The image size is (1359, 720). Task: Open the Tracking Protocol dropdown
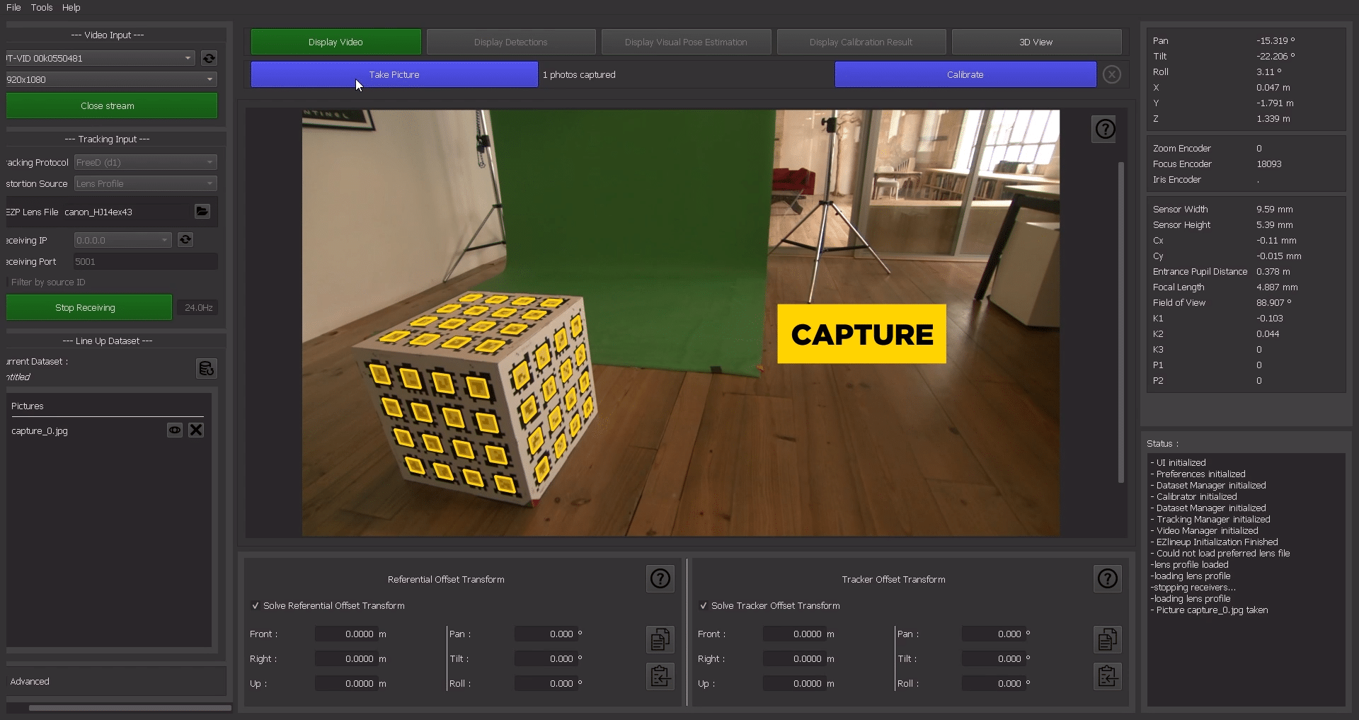[x=145, y=162]
